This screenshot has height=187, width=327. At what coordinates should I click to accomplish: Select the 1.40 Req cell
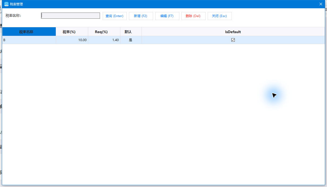[x=104, y=40]
